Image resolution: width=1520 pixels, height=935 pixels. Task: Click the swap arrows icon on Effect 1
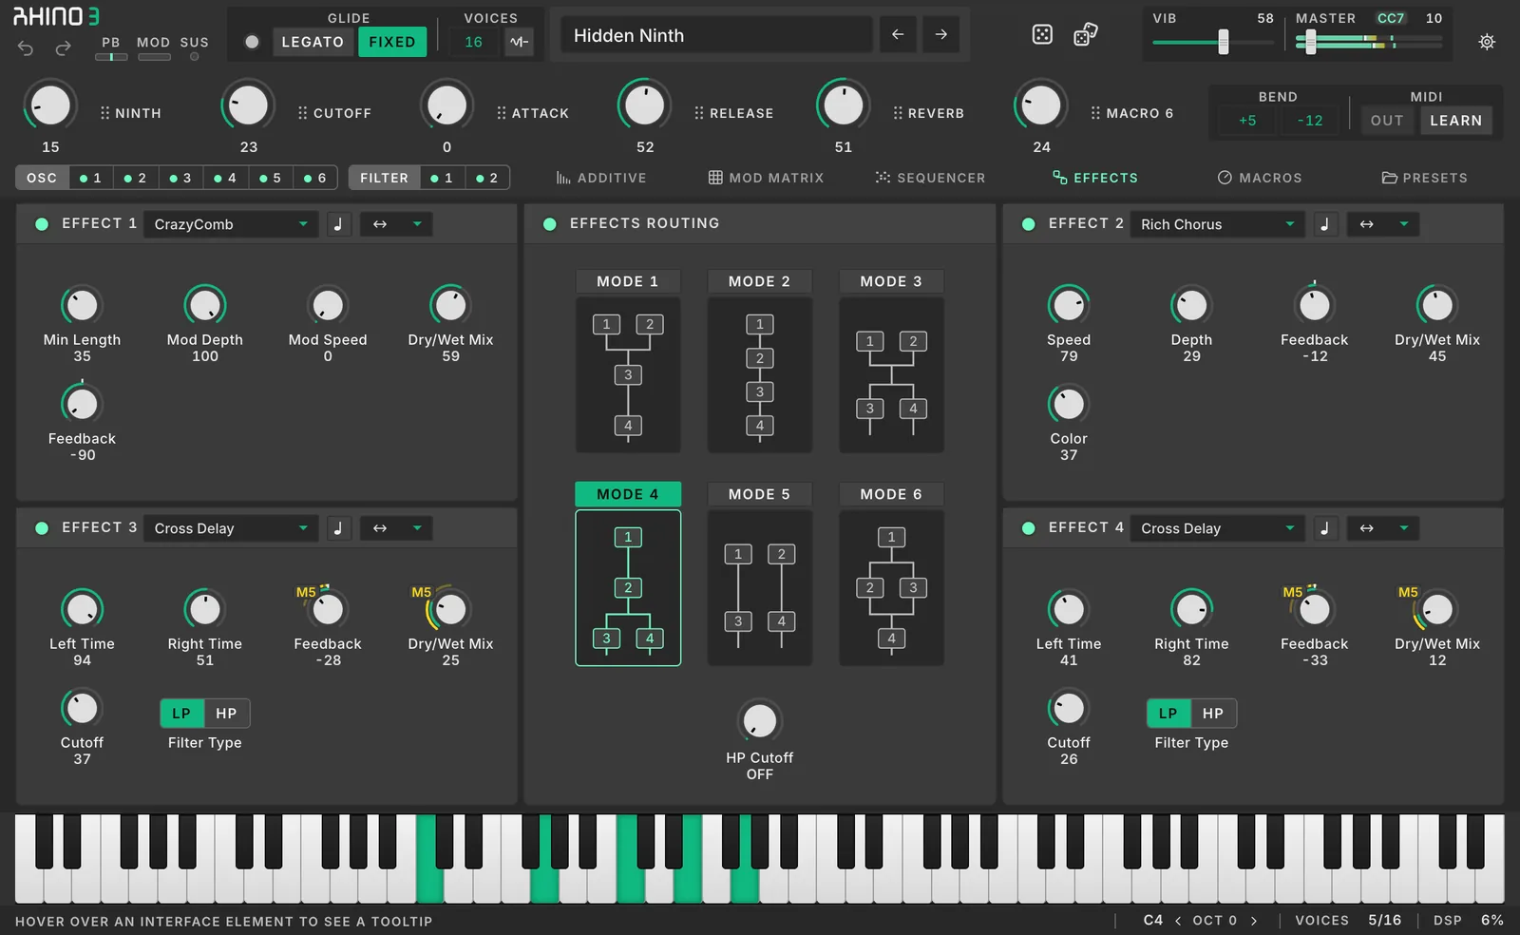click(x=380, y=224)
